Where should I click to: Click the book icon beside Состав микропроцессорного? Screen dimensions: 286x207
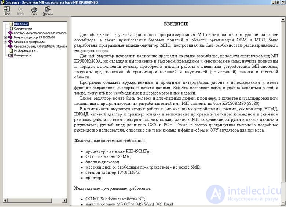pyautogui.click(x=11, y=33)
